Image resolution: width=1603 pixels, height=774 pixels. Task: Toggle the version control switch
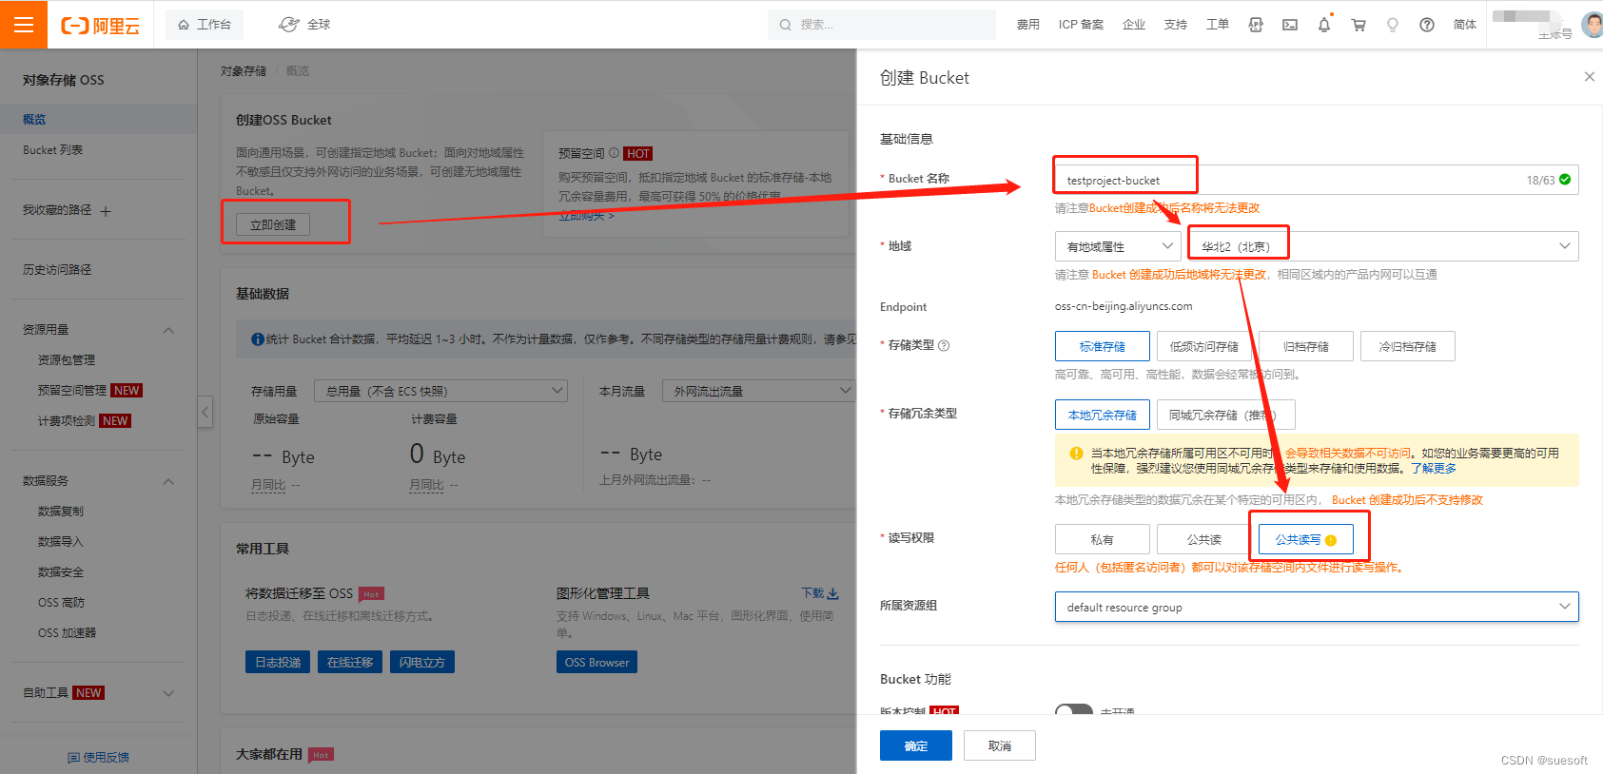tap(1074, 710)
